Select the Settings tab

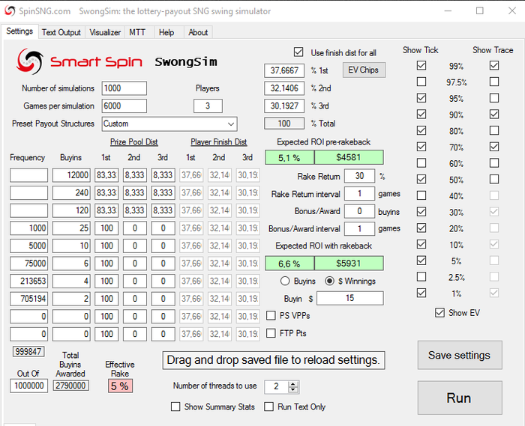[19, 31]
